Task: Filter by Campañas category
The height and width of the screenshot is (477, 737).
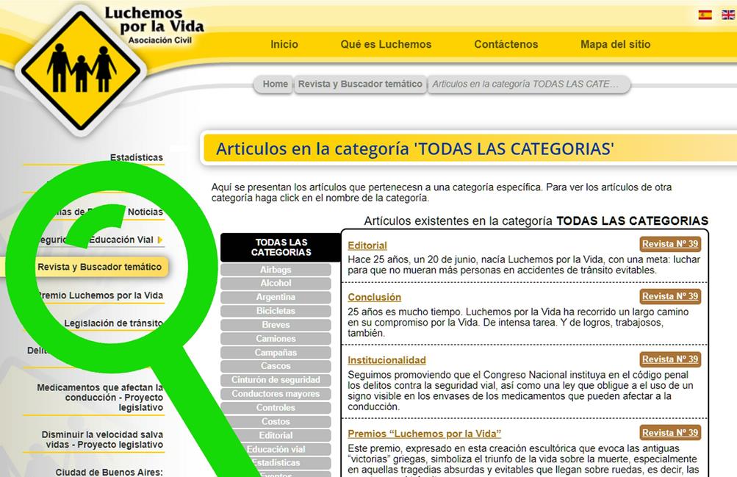Action: click(x=276, y=353)
